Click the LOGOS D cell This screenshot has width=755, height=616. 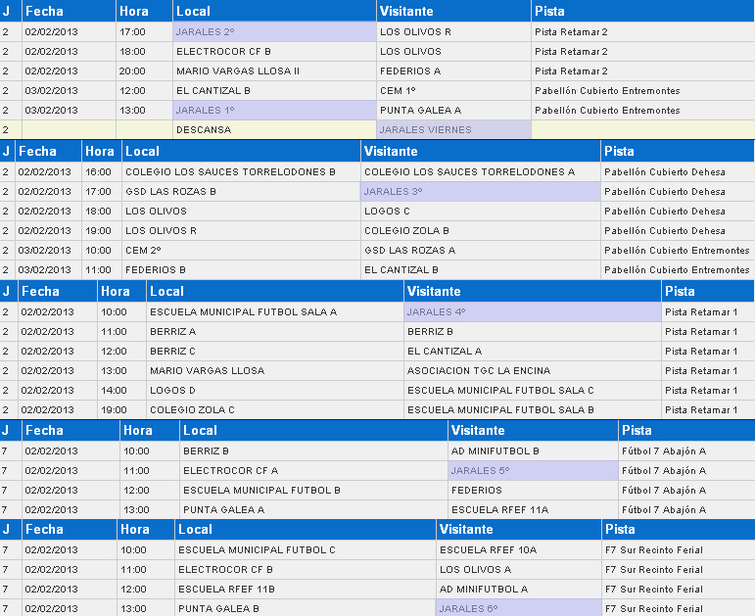pyautogui.click(x=275, y=391)
